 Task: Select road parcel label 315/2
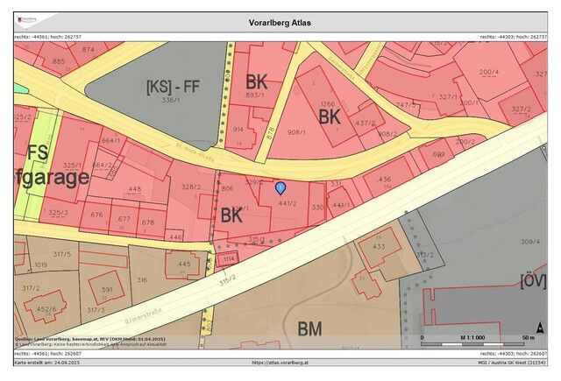click(x=228, y=280)
